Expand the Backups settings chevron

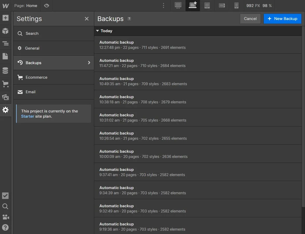[89, 63]
